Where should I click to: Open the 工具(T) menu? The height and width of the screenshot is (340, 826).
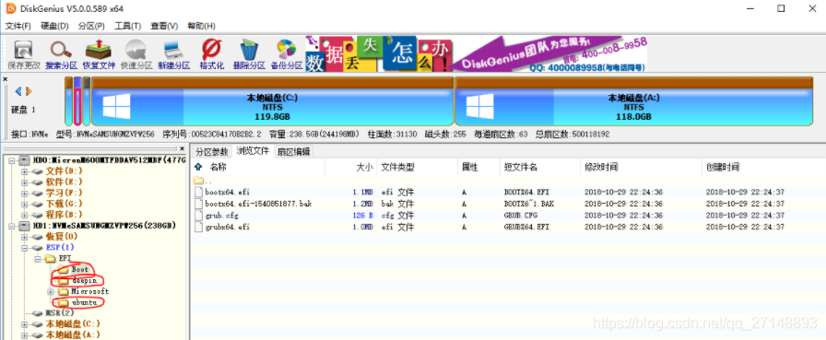tap(128, 26)
